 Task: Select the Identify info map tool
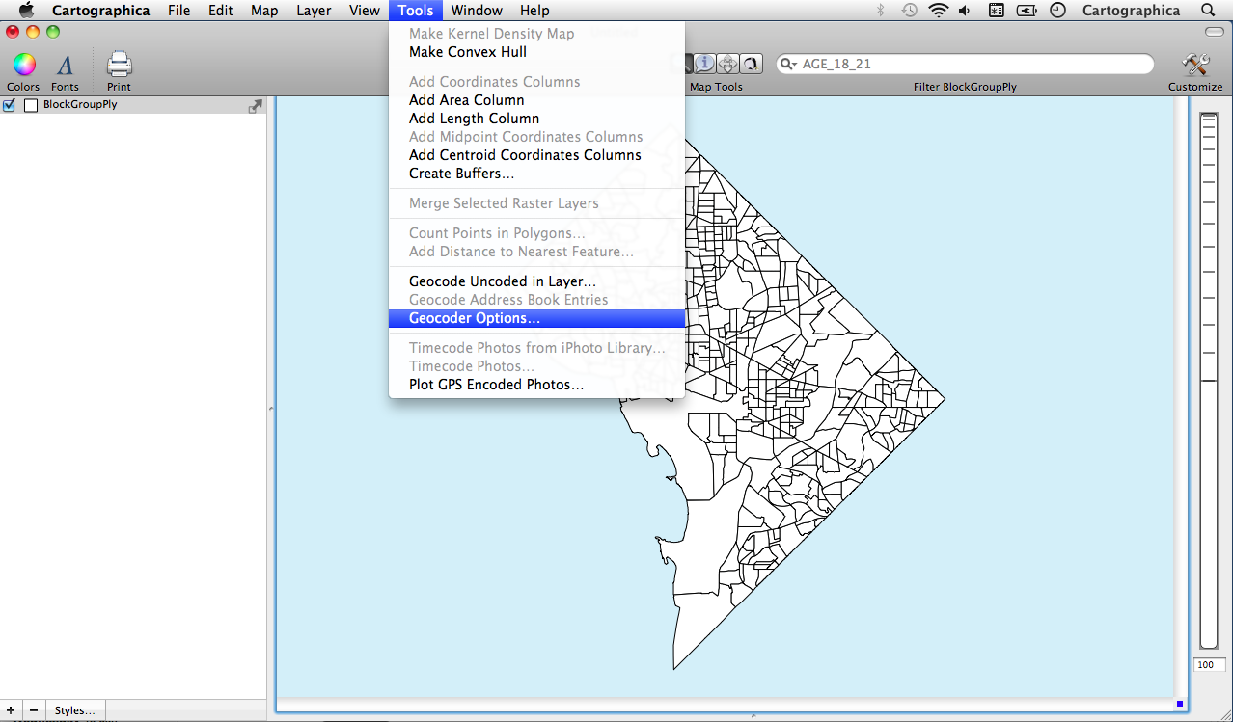(x=705, y=64)
